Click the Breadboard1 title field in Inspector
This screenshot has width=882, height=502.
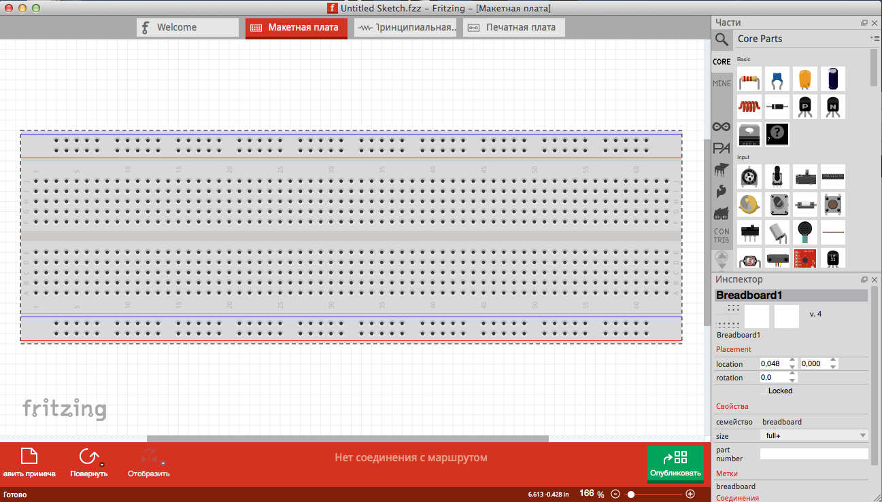pos(791,295)
